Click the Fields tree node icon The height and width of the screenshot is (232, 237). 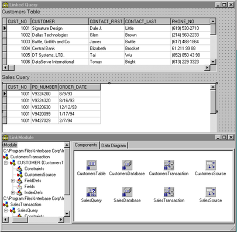pos(20,186)
